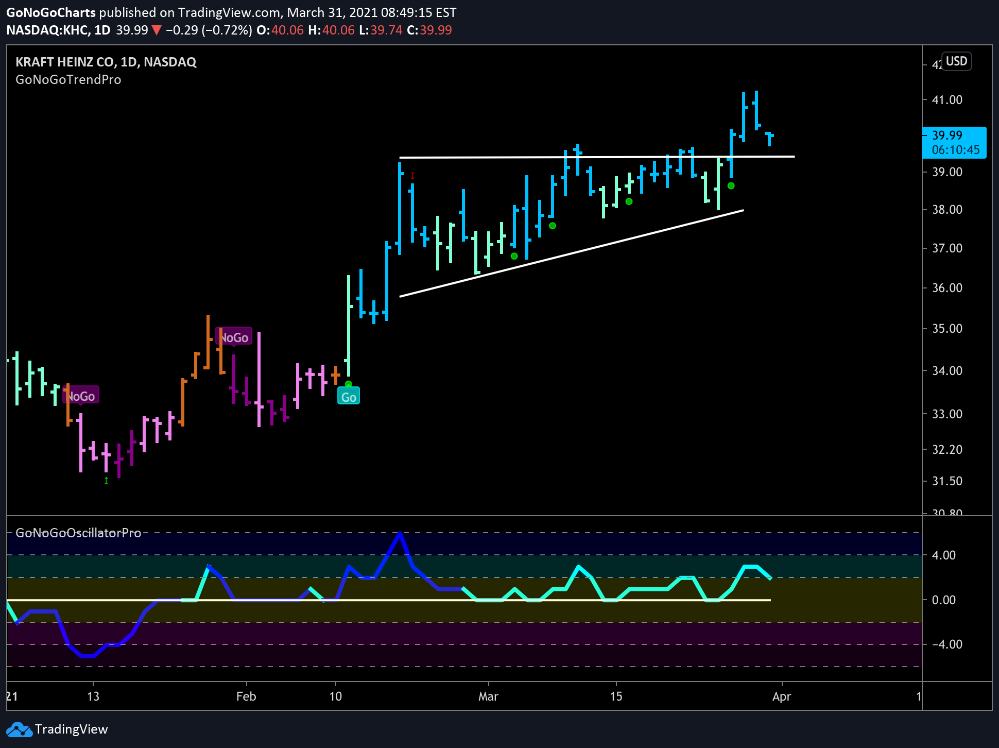
Task: Click the USD currency button
Action: 956,61
